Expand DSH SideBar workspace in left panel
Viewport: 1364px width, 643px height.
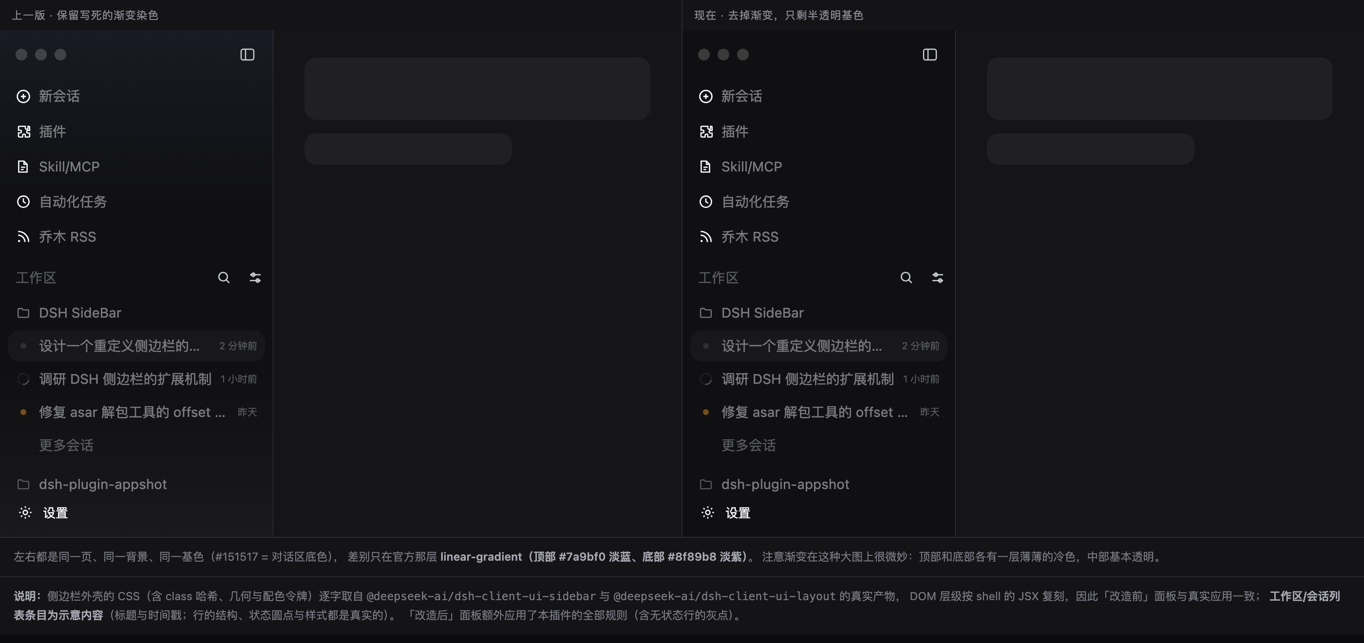click(80, 313)
